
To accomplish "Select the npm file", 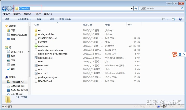I will [x=41, y=62].
